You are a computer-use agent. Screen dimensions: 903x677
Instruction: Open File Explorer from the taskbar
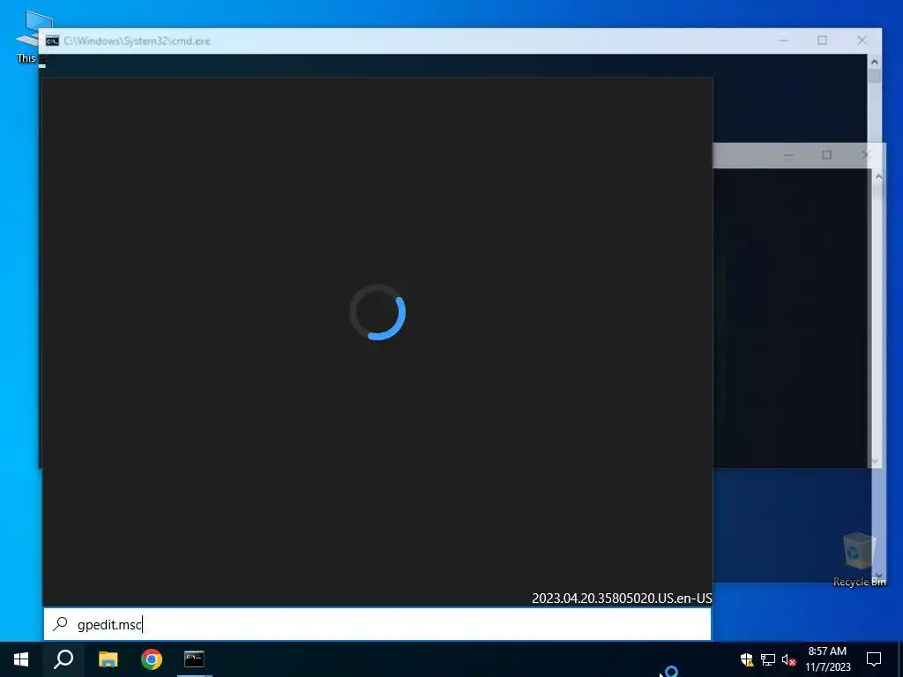pos(108,659)
